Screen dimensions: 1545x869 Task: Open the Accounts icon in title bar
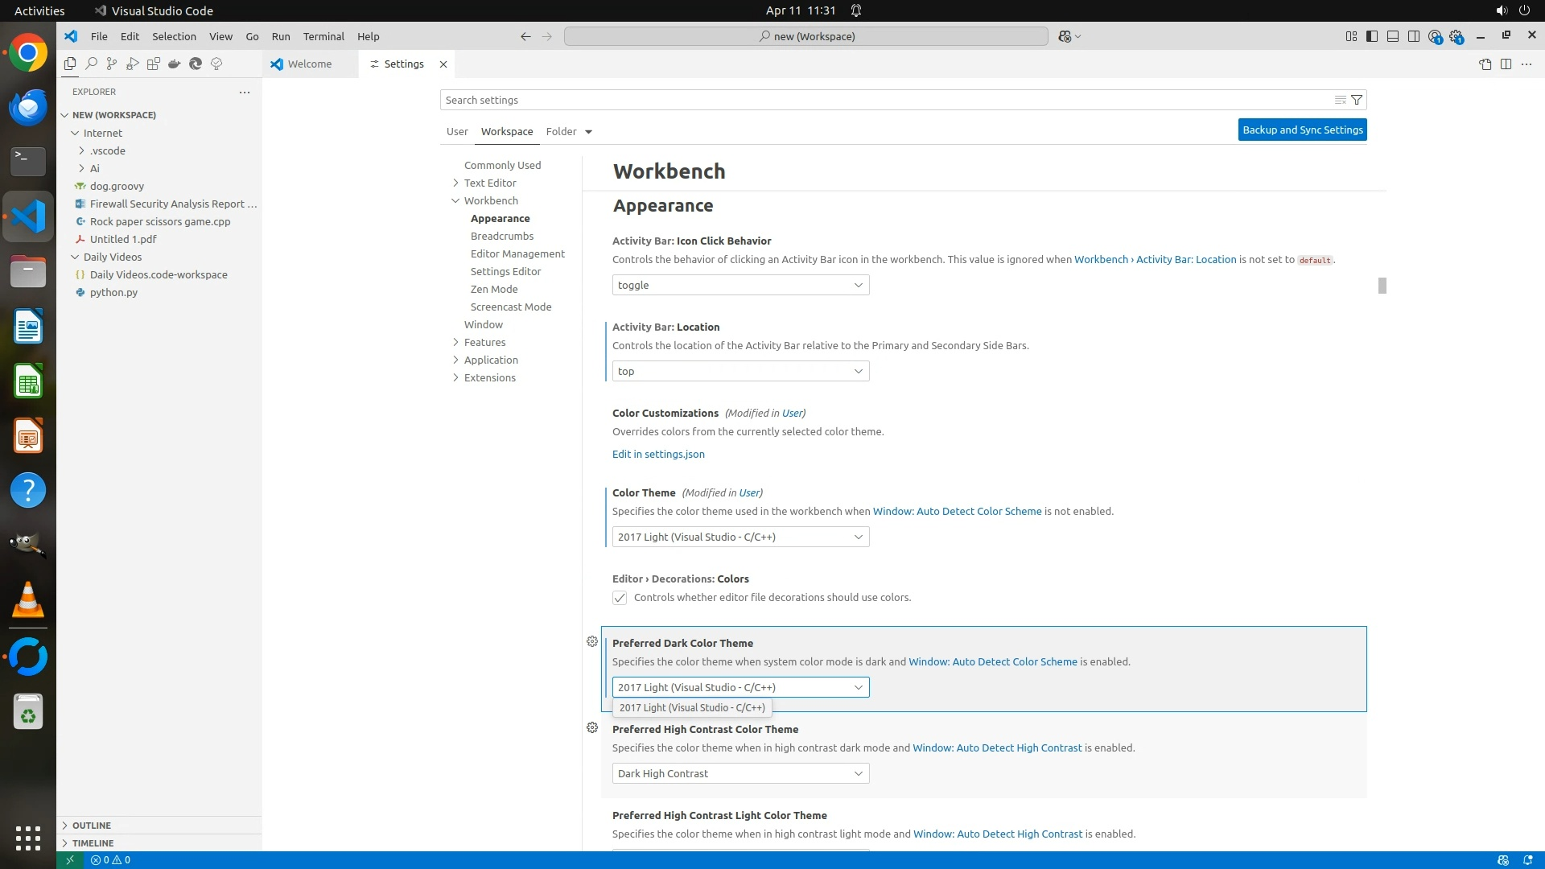[1435, 36]
